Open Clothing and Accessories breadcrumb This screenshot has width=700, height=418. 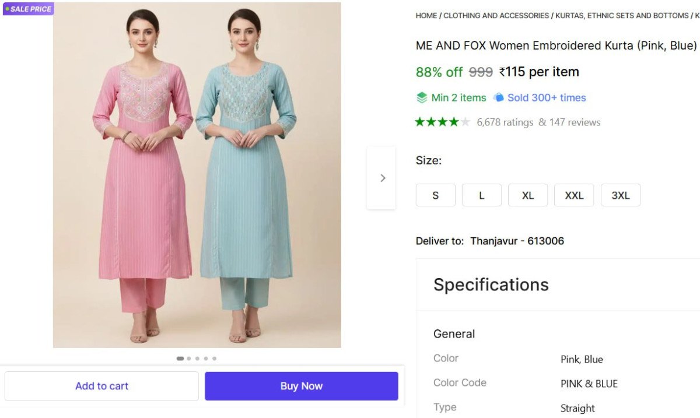pos(496,16)
